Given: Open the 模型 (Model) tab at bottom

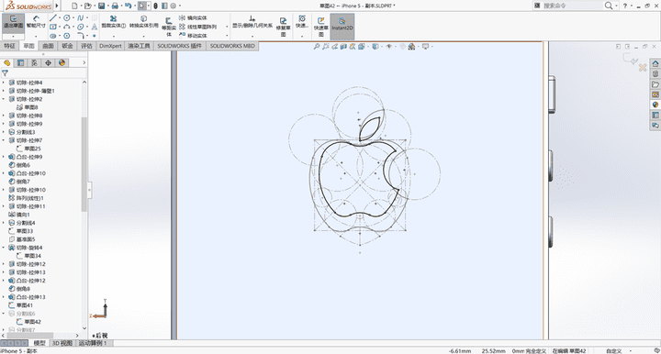Looking at the screenshot, I should [x=39, y=343].
